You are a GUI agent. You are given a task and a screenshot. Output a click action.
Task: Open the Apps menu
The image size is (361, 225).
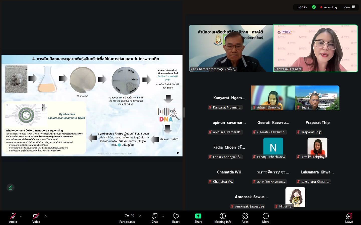(245, 218)
